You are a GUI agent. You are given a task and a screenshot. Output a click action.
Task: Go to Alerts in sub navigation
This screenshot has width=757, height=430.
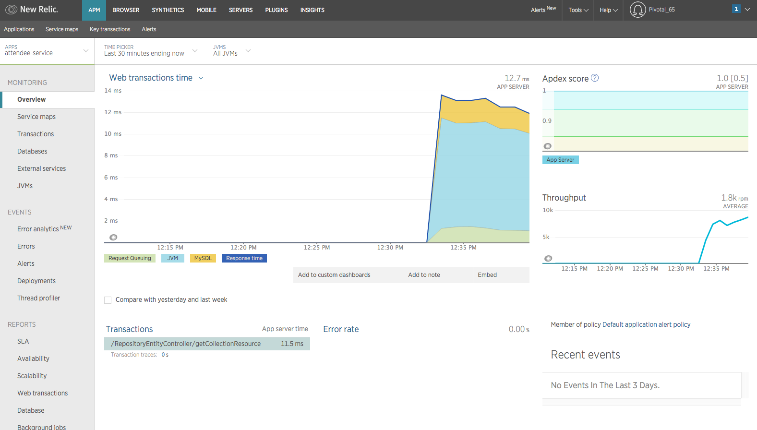pos(149,29)
